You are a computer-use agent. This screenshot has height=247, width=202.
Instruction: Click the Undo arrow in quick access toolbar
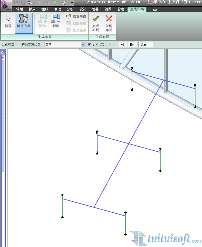click(30, 3)
